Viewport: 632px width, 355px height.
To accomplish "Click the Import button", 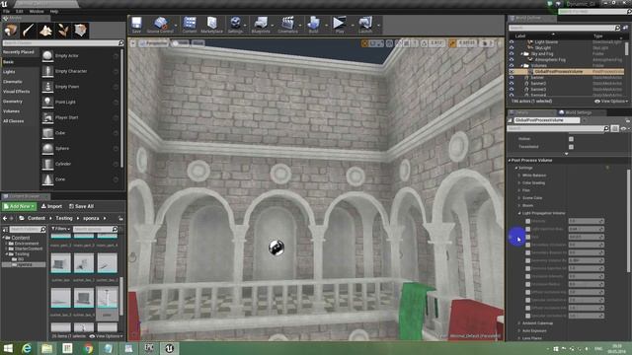I will point(51,206).
